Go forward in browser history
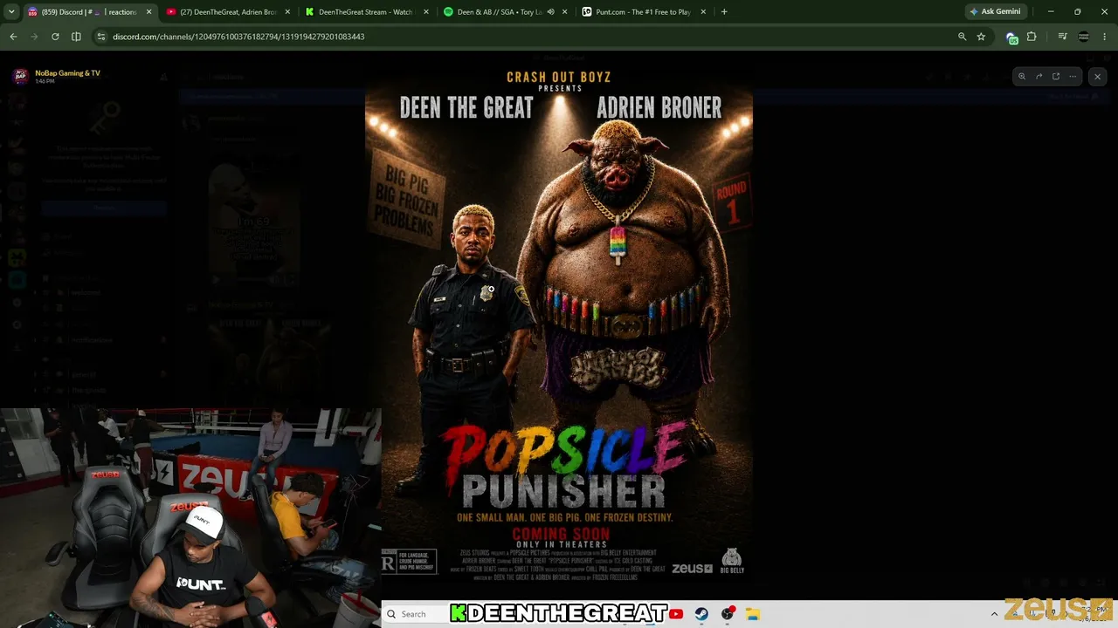Screen dimensions: 1118x628 [34, 37]
